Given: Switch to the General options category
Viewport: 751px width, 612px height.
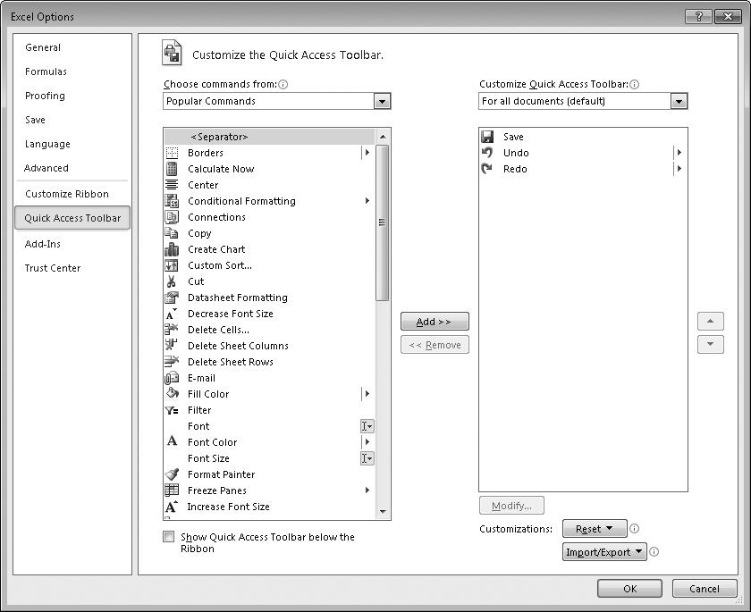Looking at the screenshot, I should tap(43, 47).
